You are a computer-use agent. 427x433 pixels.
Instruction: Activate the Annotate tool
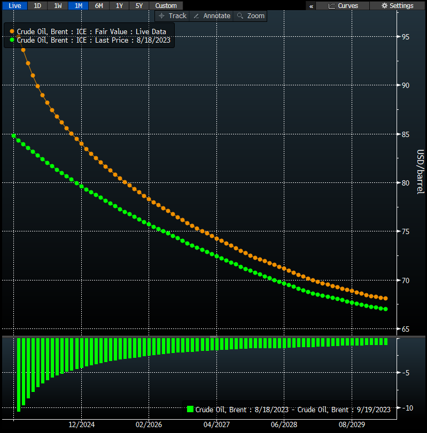[212, 16]
